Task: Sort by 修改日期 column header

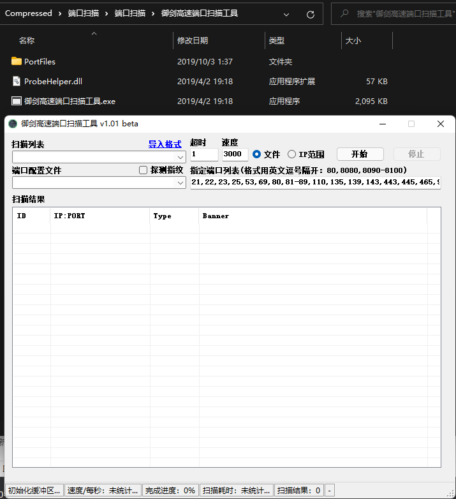Action: tap(193, 41)
